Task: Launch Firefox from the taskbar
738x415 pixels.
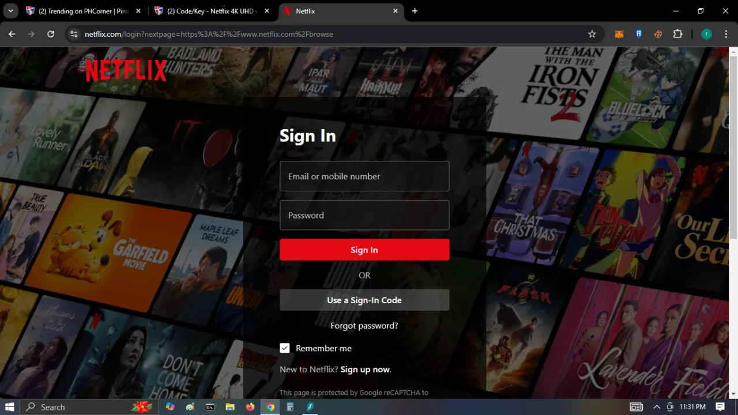Action: coord(250,407)
